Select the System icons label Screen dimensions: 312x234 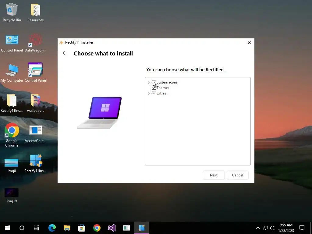[167, 82]
